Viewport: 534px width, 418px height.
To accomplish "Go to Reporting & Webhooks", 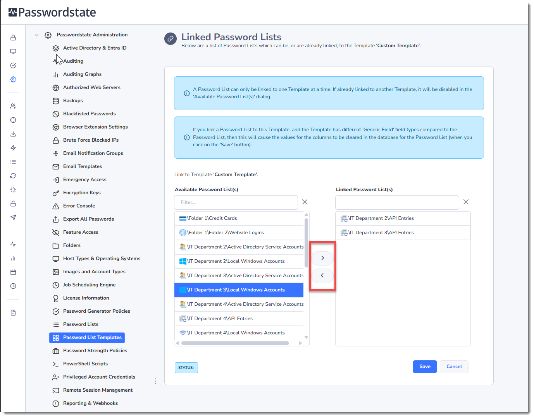I will [x=90, y=403].
